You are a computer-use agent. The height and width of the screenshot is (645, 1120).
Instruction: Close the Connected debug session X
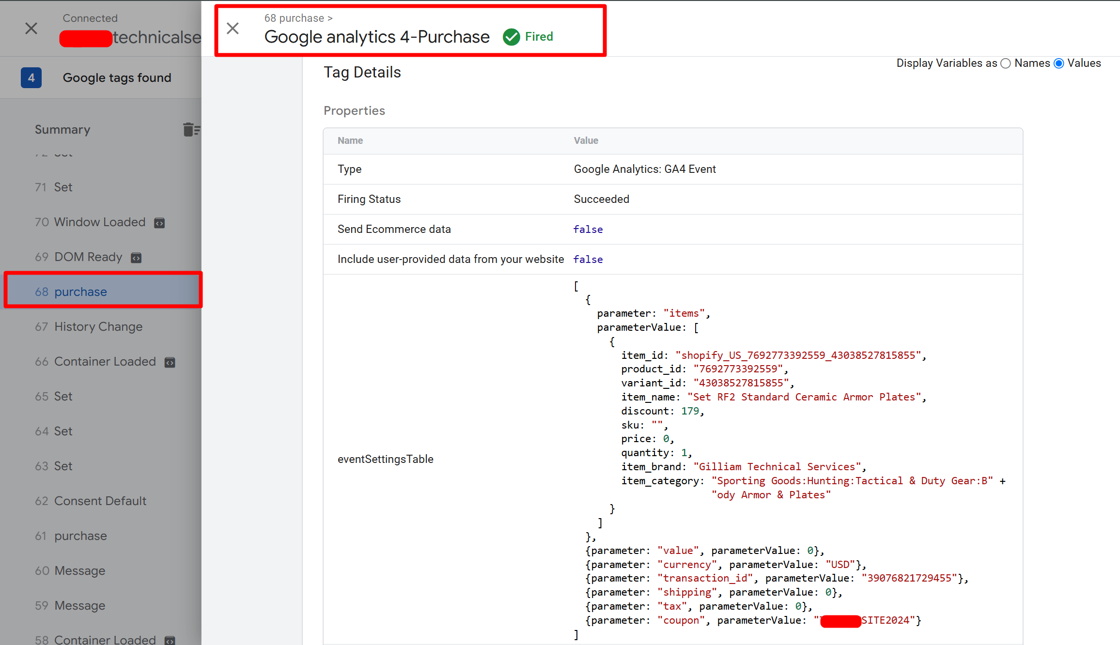[x=31, y=29]
